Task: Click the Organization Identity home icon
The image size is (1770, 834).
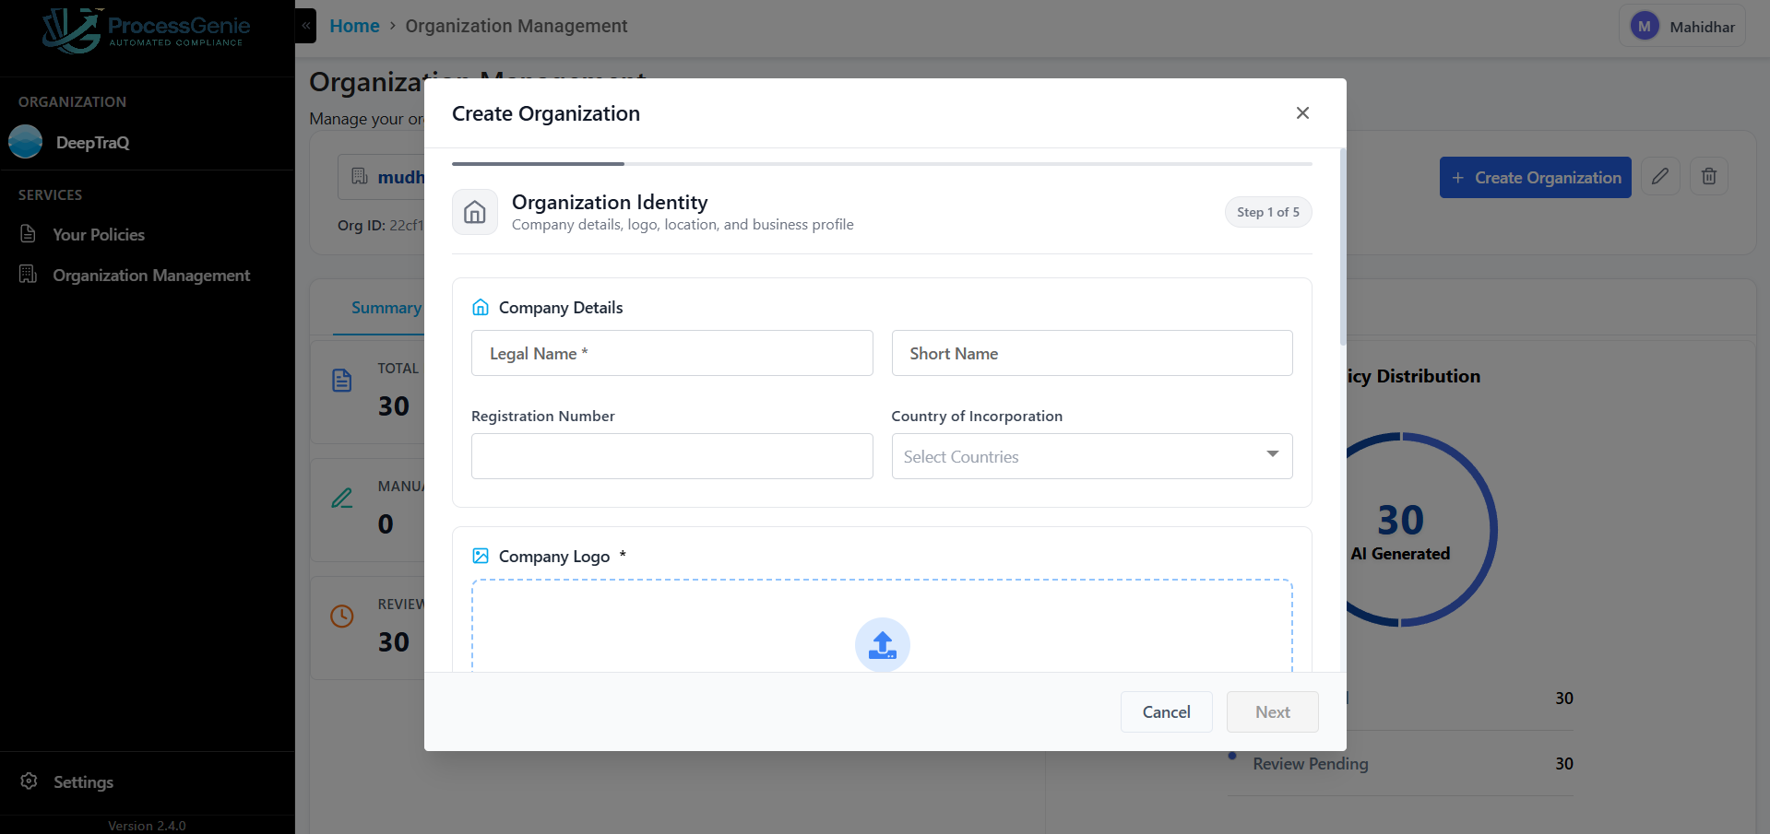Action: pyautogui.click(x=475, y=213)
